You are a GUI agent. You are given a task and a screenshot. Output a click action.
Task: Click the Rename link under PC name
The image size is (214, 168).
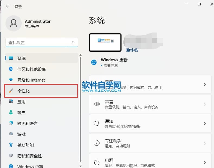click(x=132, y=50)
